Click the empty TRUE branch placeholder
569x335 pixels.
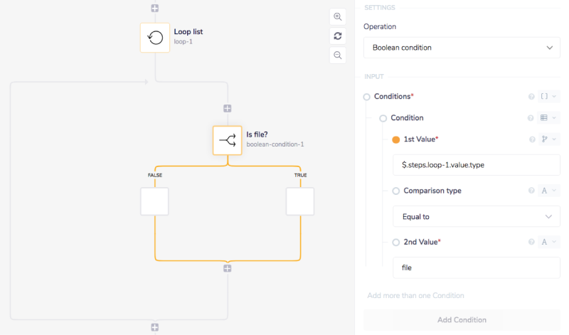299,201
